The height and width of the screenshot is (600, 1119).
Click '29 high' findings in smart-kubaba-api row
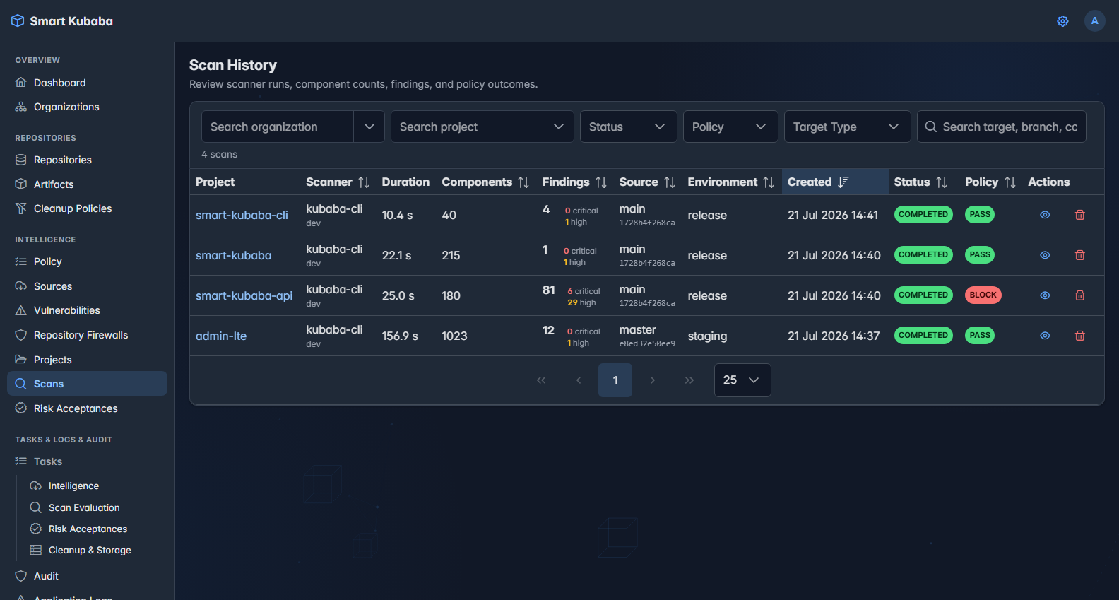(x=581, y=302)
